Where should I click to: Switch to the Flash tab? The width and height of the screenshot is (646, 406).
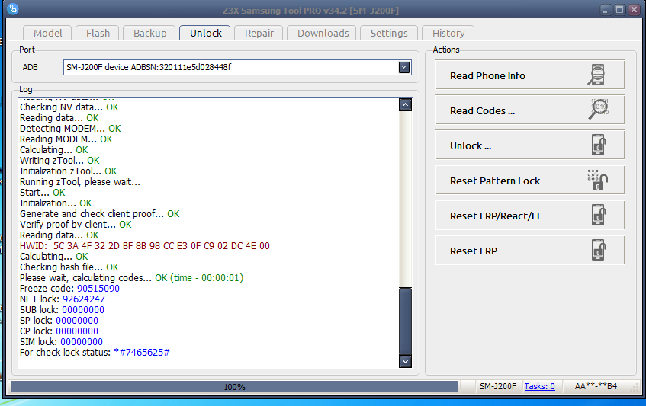click(98, 33)
